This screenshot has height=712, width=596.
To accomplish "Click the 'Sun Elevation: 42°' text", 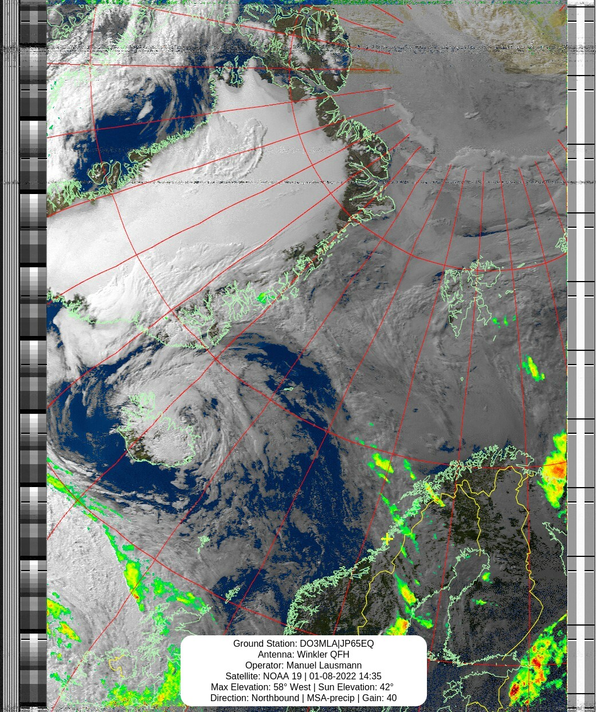I will 356,687.
